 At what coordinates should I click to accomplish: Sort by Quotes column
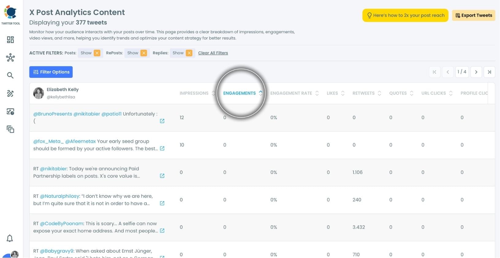coord(401,93)
